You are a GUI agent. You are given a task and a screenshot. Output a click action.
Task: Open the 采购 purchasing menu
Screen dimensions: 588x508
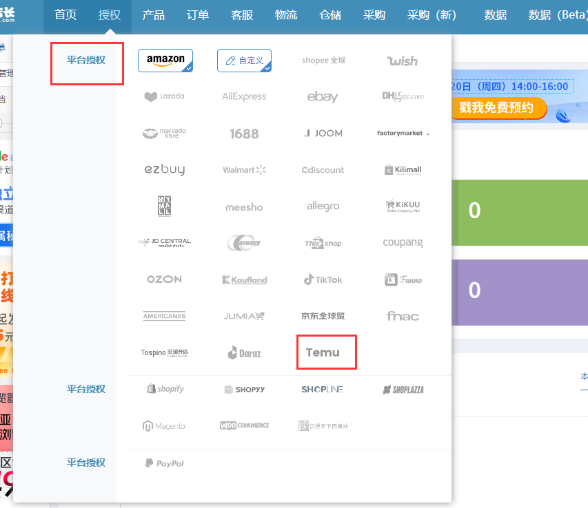[x=374, y=15]
